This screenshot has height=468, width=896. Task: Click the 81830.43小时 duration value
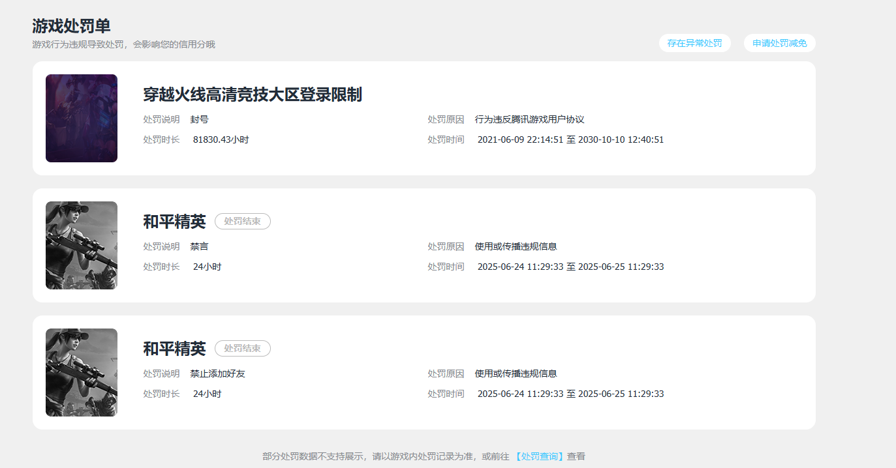click(221, 139)
